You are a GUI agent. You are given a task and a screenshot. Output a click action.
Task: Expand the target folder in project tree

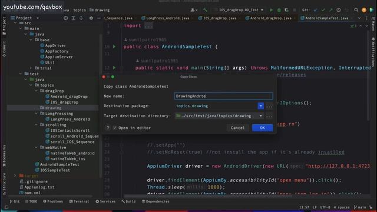[15, 175]
